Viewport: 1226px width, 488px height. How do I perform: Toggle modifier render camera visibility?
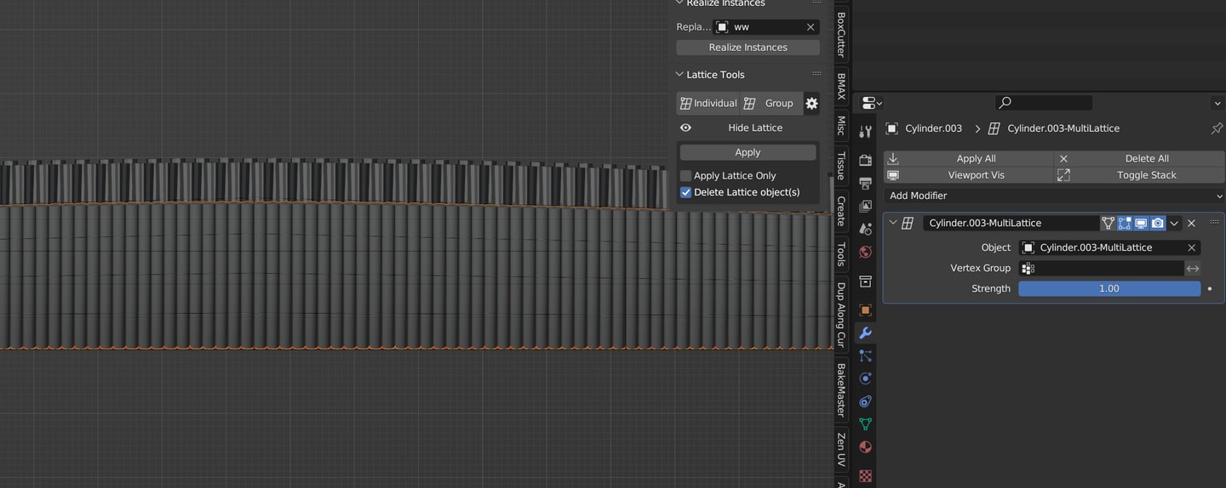[x=1158, y=223]
